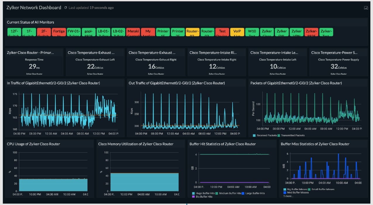
Task: Open the red Meraki Controller tile
Action: [133, 32]
